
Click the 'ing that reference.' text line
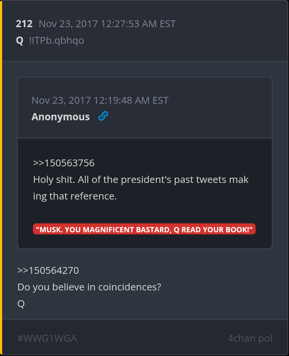[x=75, y=196]
